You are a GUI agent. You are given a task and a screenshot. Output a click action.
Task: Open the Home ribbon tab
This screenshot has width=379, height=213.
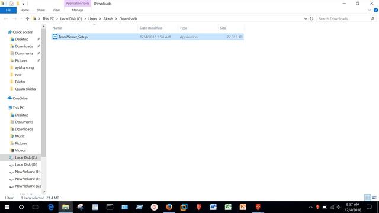point(24,10)
